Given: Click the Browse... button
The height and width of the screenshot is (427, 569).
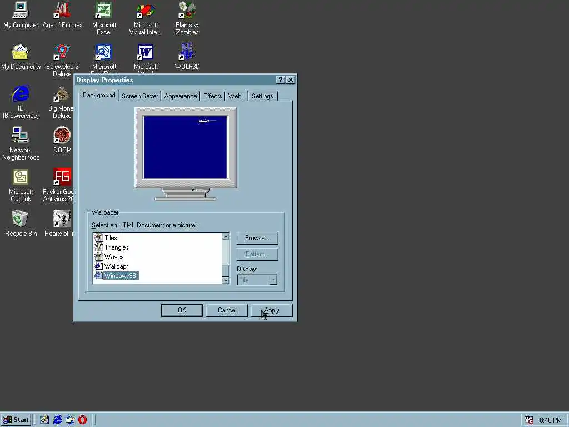Looking at the screenshot, I should 257,238.
